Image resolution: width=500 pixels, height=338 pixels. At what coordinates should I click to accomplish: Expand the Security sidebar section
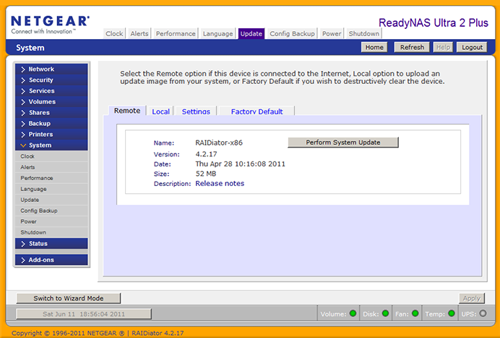point(51,80)
